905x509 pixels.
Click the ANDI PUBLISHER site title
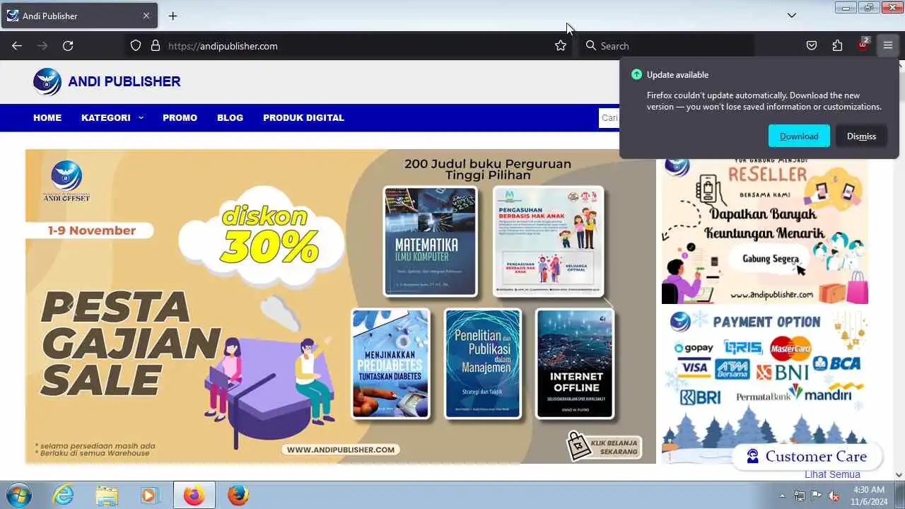point(124,81)
